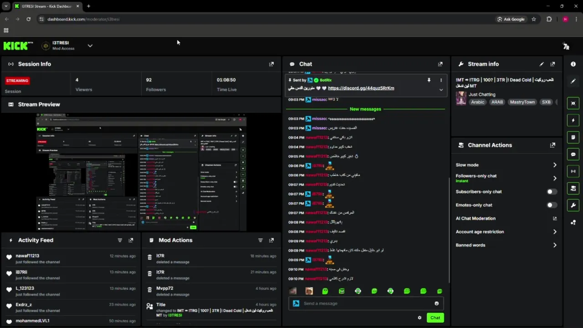Open the info panel from the right sidebar
The image size is (583, 328).
pyautogui.click(x=573, y=64)
